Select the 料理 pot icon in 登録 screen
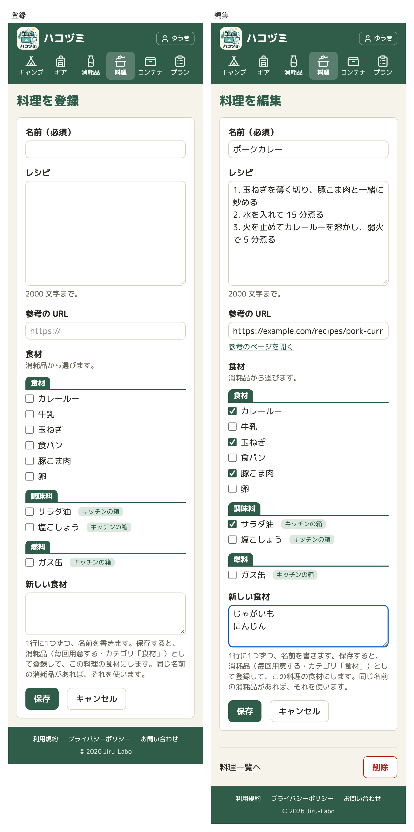This screenshot has width=414, height=832. 120,61
